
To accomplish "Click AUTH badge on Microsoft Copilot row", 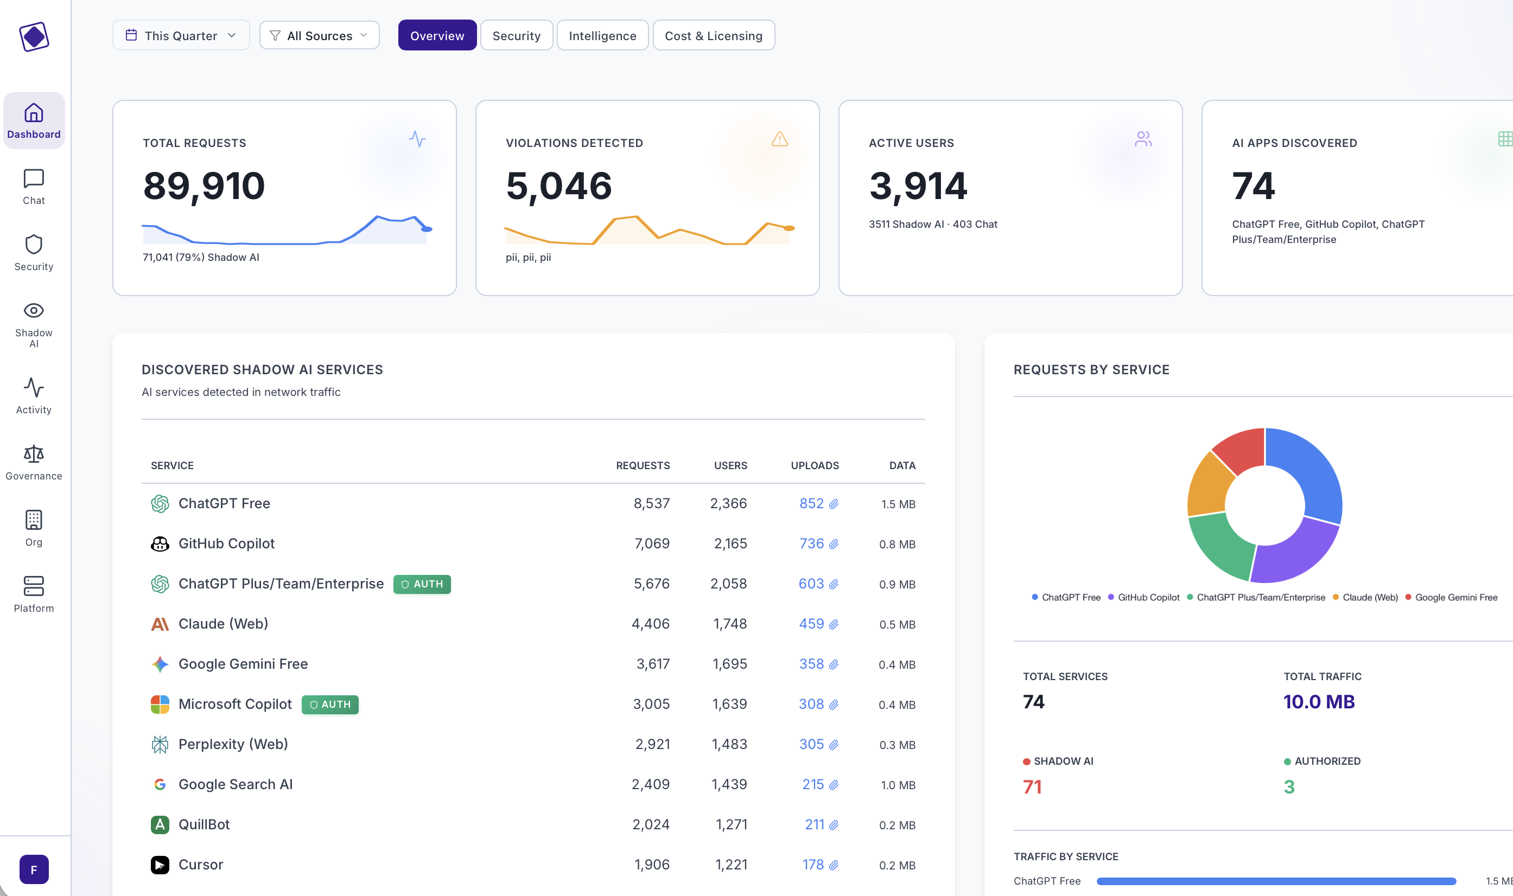I will [x=330, y=705].
